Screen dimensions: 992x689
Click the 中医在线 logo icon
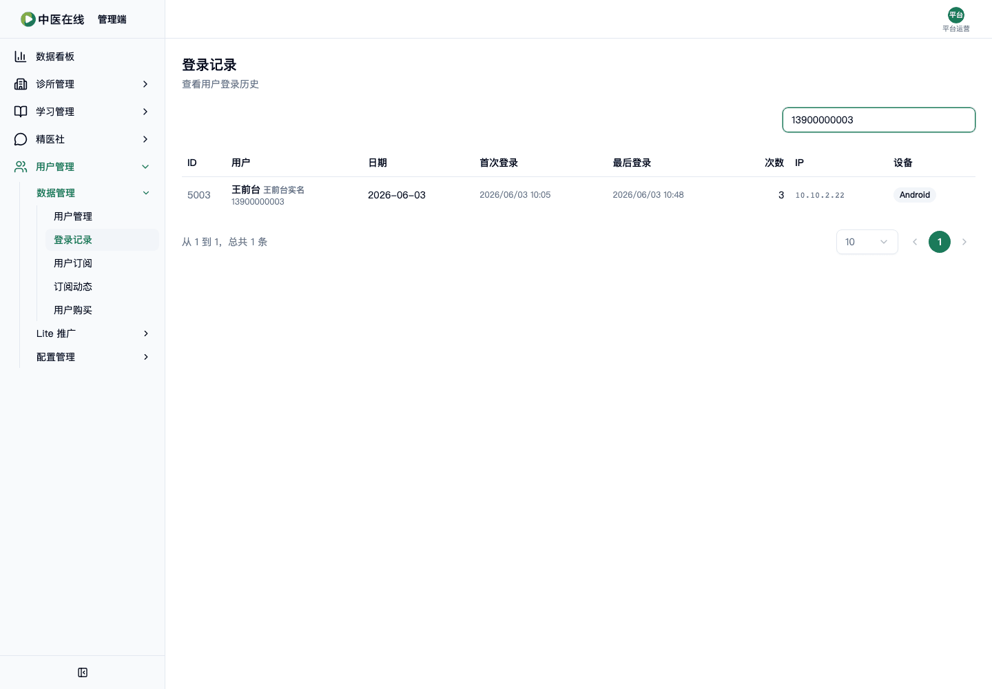[x=28, y=19]
